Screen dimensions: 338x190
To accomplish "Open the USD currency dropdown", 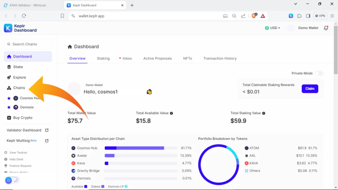I will (273, 28).
